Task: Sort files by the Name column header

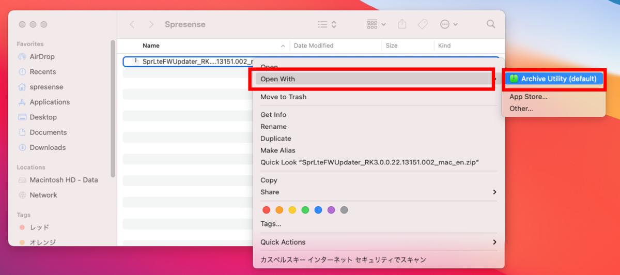Action: click(151, 45)
